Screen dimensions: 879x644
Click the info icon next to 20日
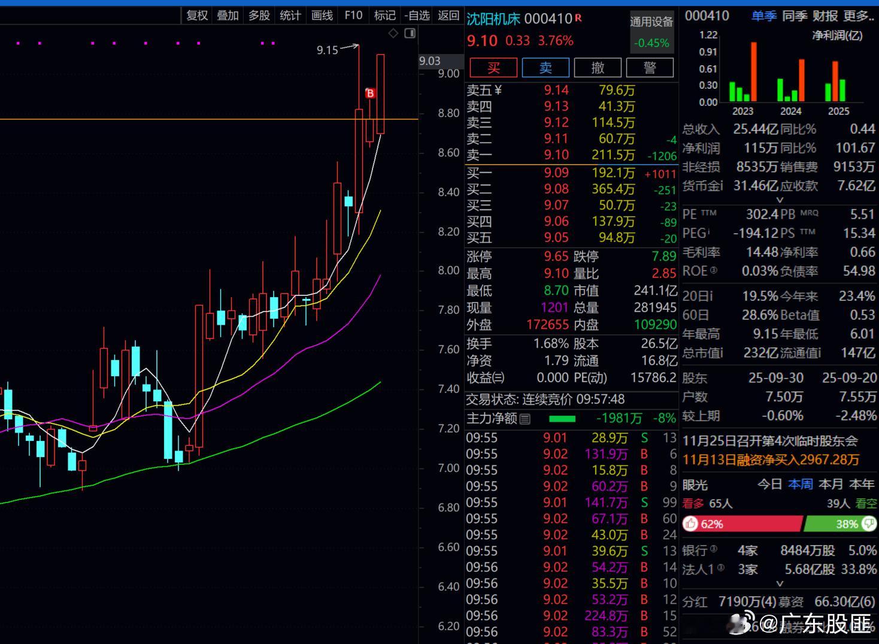[x=711, y=296]
